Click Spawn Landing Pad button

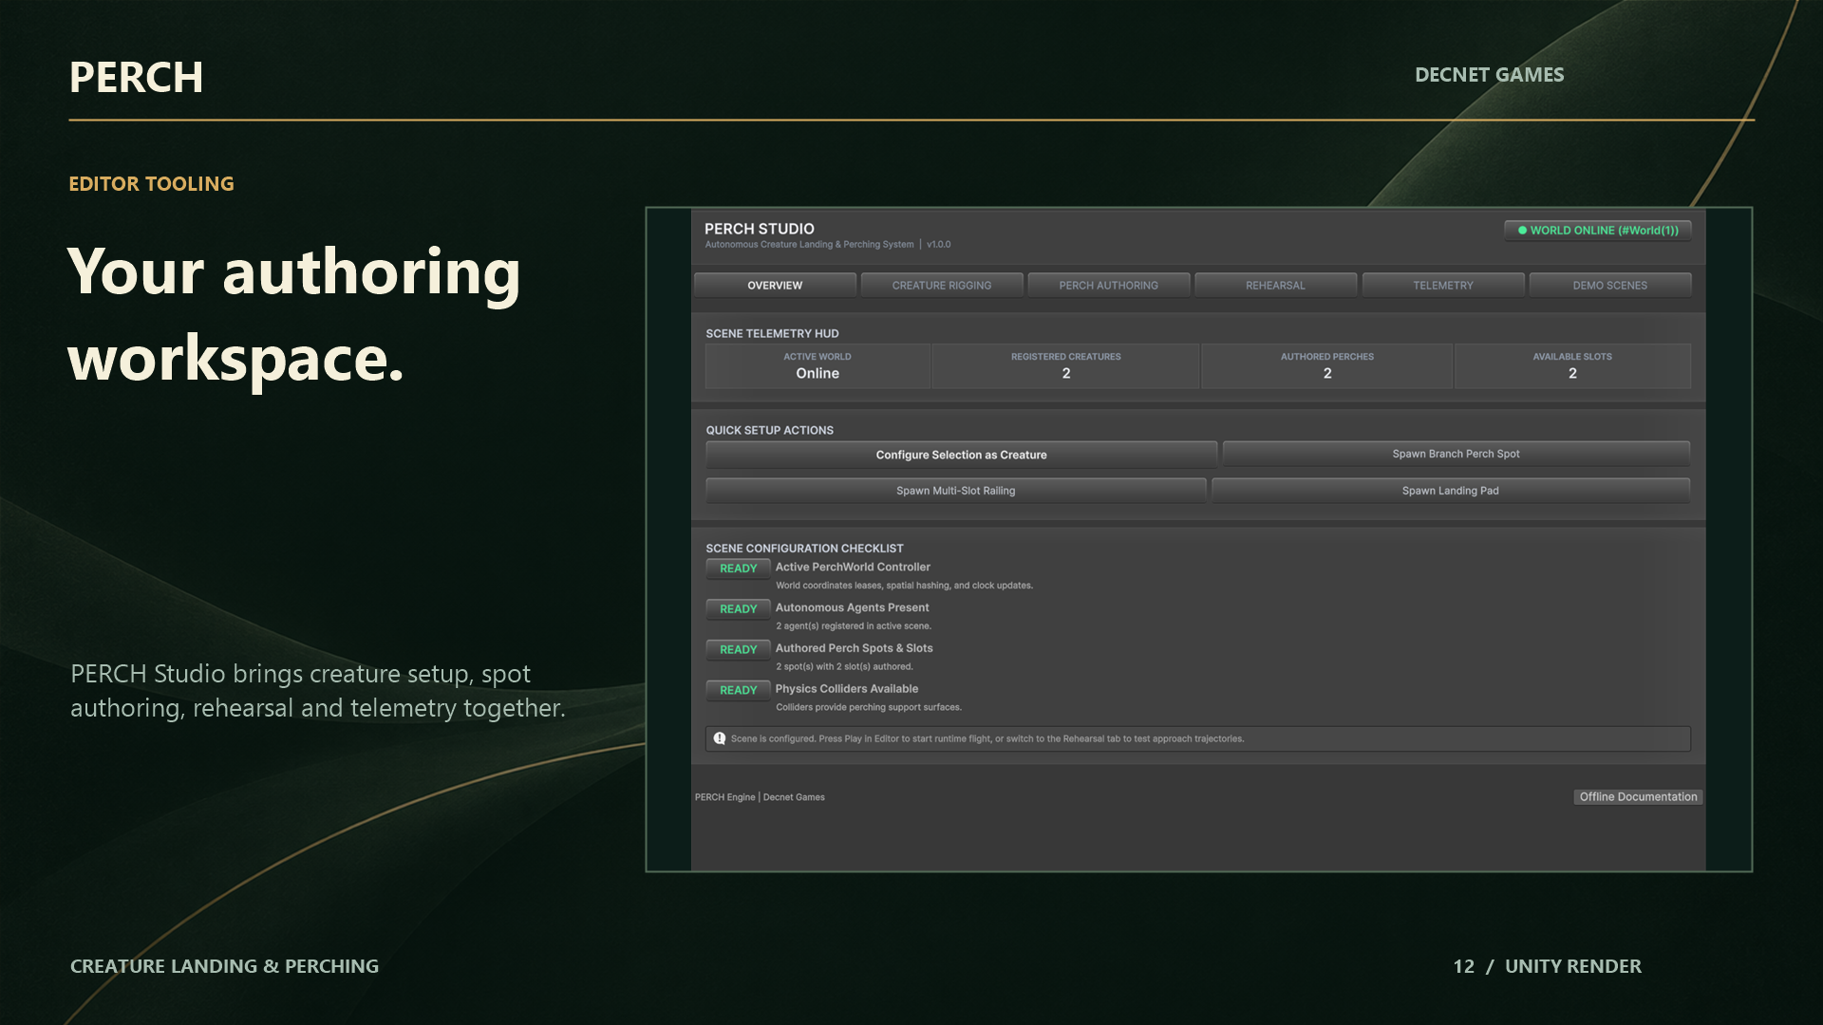(x=1450, y=491)
